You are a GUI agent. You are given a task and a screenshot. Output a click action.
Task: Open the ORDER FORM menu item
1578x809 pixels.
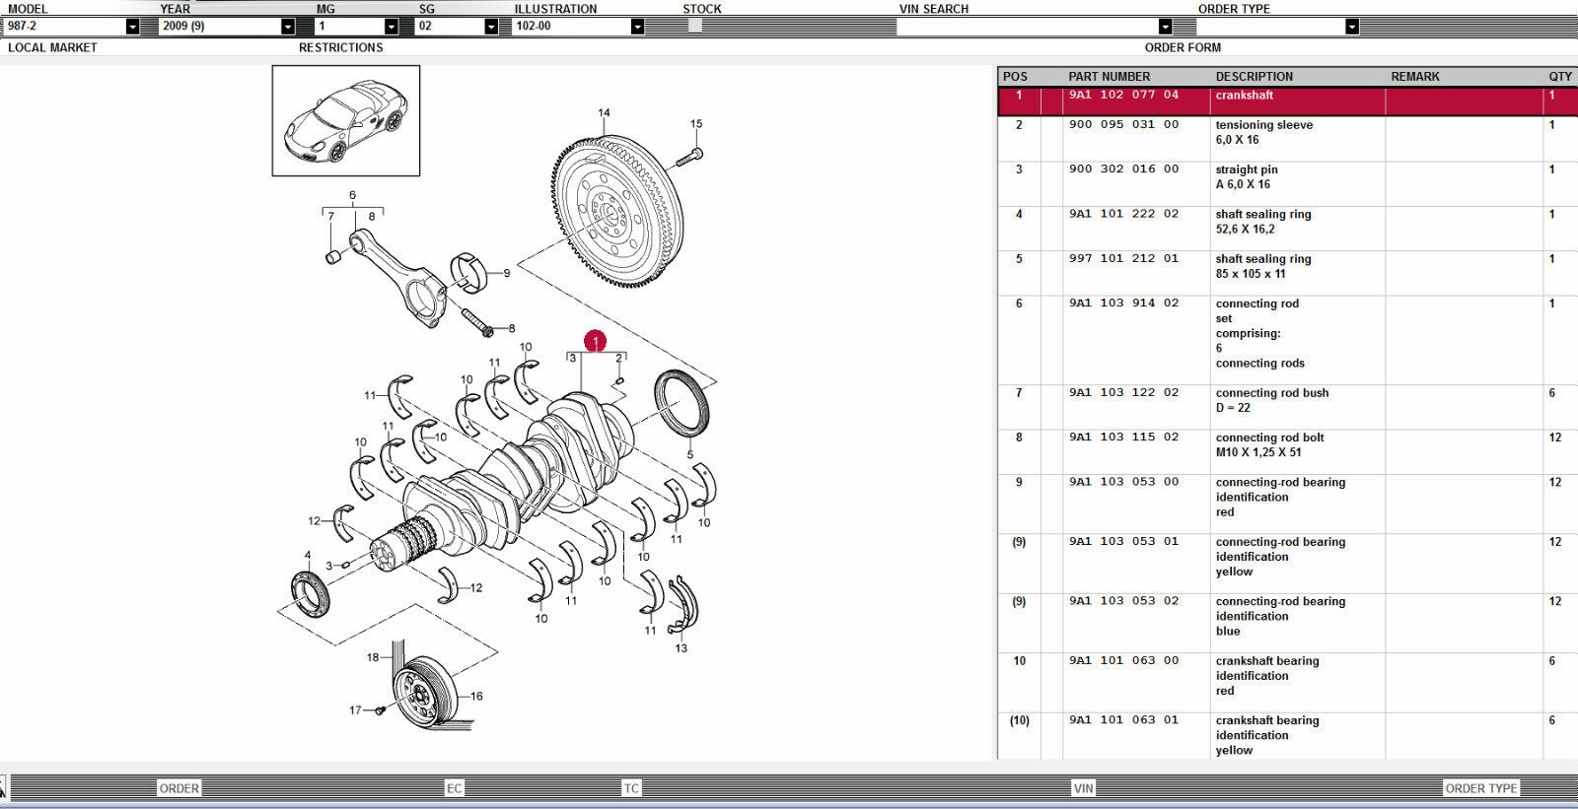(1183, 47)
